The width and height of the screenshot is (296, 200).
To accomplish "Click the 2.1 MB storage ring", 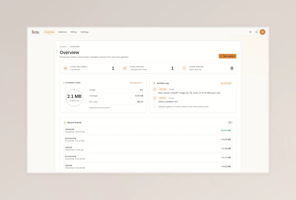I will point(74,98).
